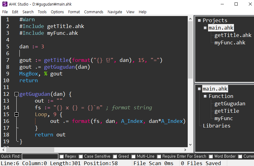The width and height of the screenshot is (254, 166).
Task: Collapse main.ahk node in Projects panel
Action: (205, 28)
